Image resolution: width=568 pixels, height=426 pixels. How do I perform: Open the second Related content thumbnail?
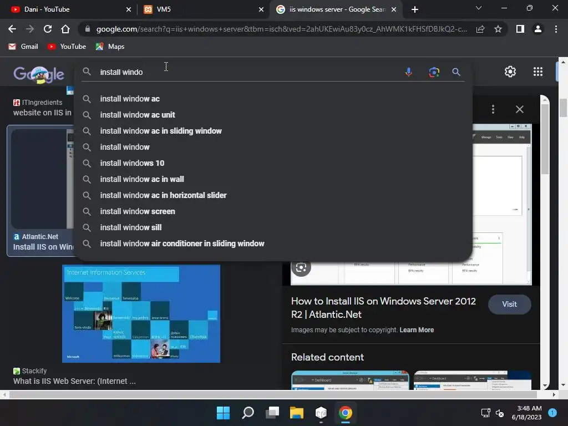coord(473,380)
